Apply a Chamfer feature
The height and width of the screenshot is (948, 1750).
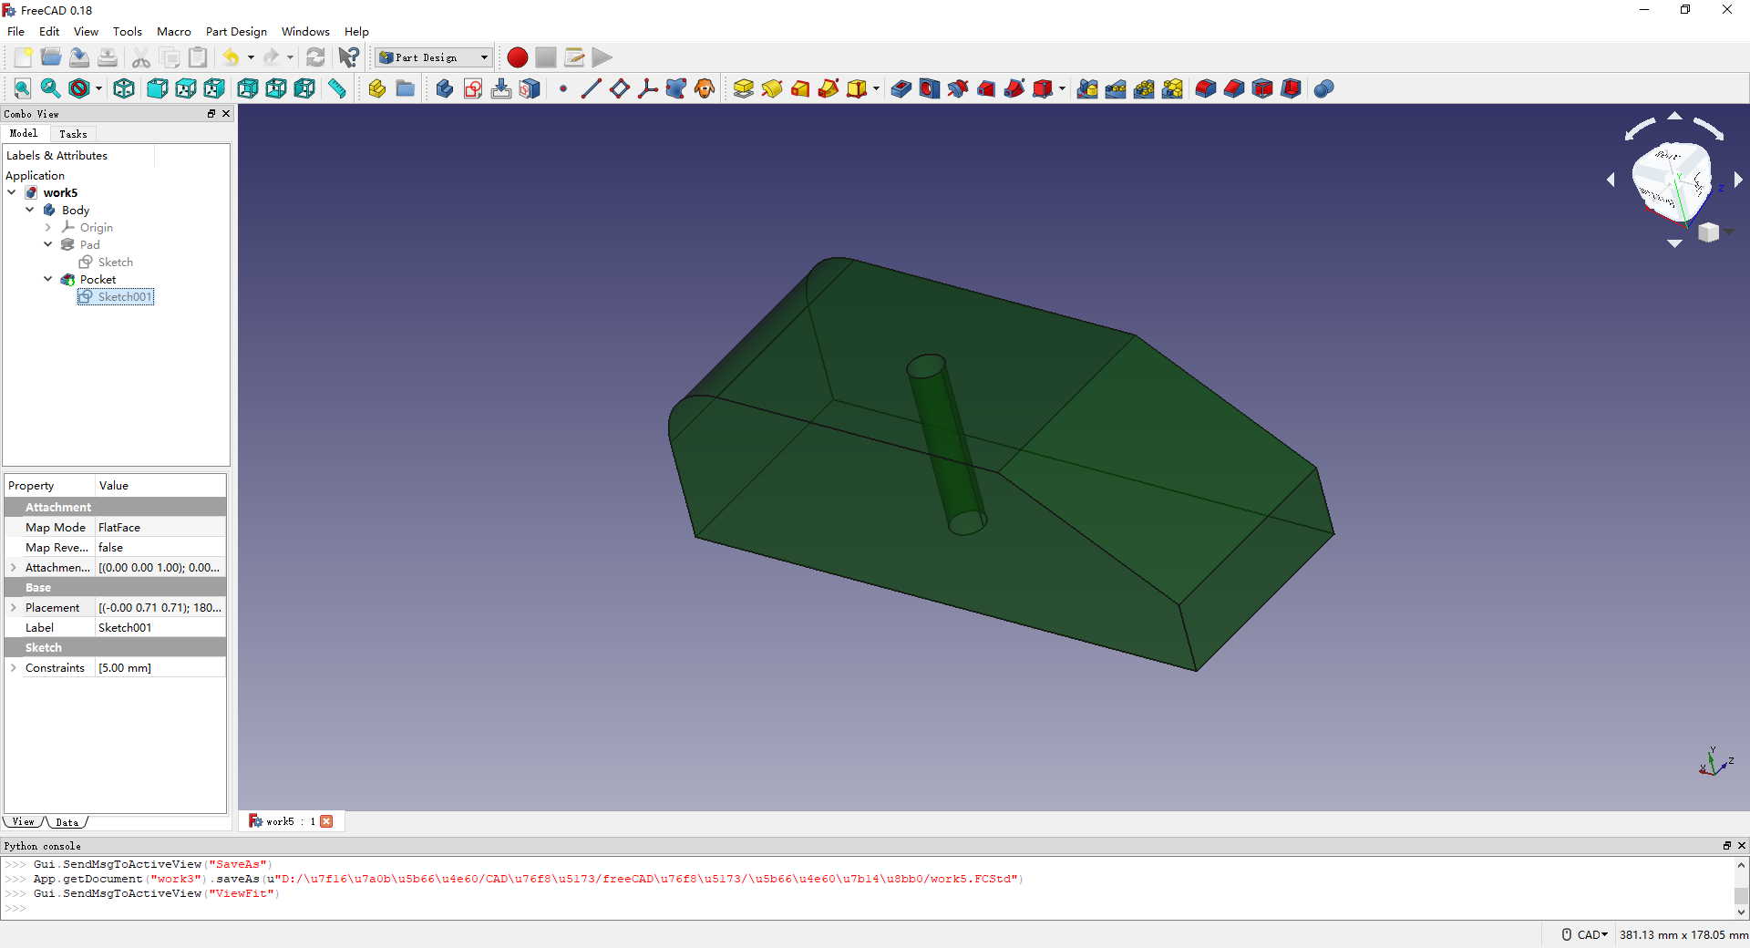pos(1232,88)
